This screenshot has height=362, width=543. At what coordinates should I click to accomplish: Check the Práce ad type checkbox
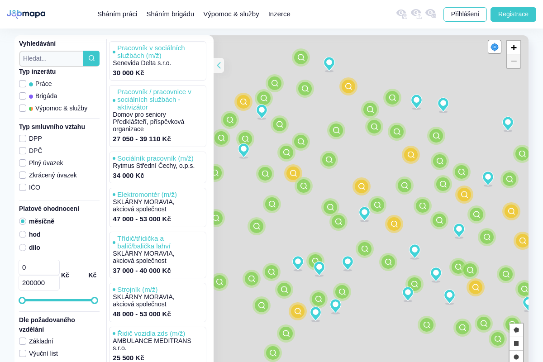pyautogui.click(x=23, y=84)
